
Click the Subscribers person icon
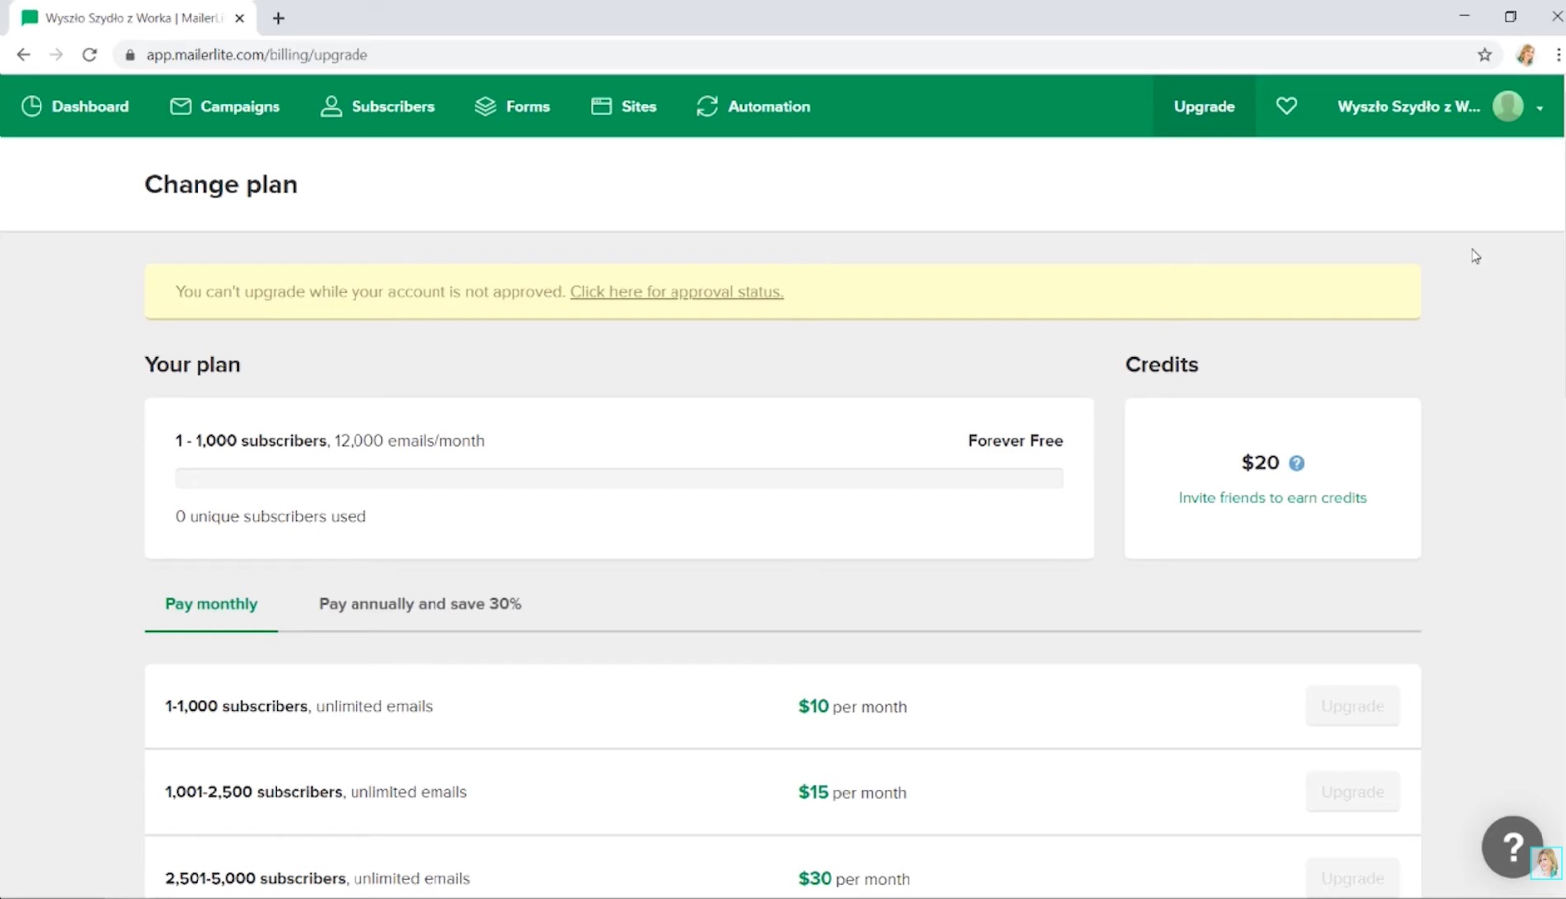point(331,107)
